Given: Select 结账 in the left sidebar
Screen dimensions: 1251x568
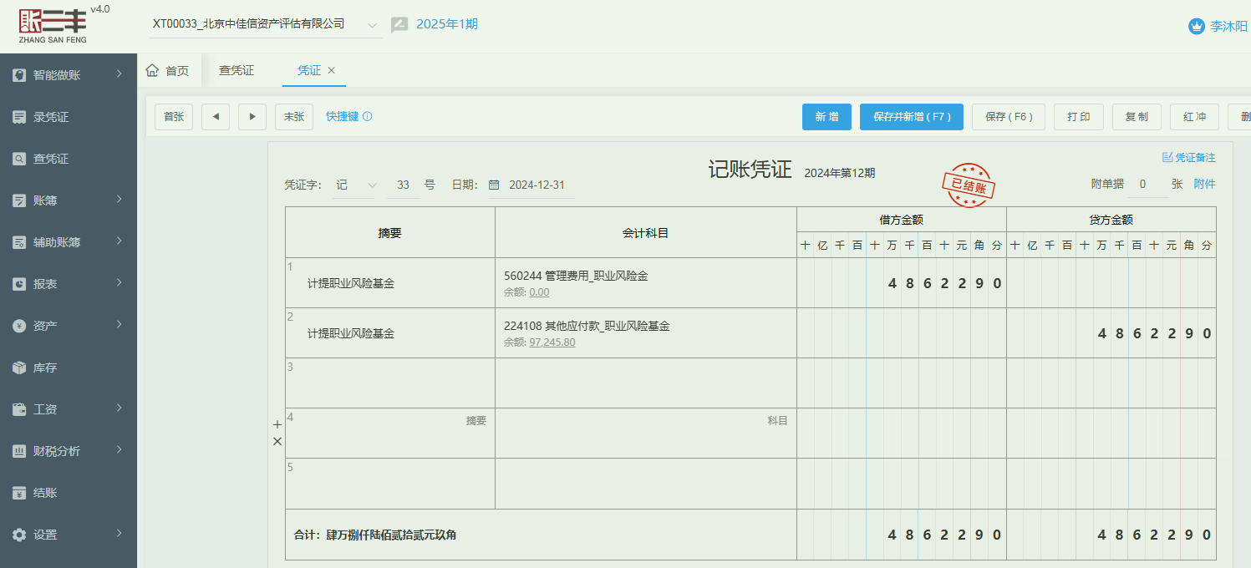Looking at the screenshot, I should coord(45,493).
